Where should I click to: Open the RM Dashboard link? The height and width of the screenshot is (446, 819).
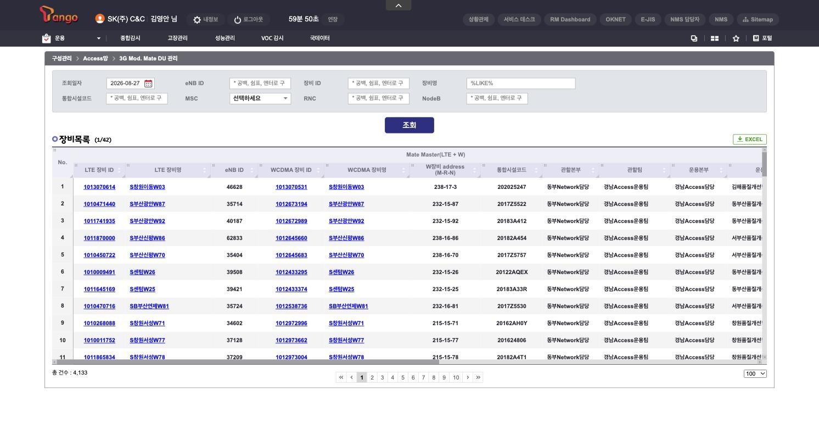[570, 19]
